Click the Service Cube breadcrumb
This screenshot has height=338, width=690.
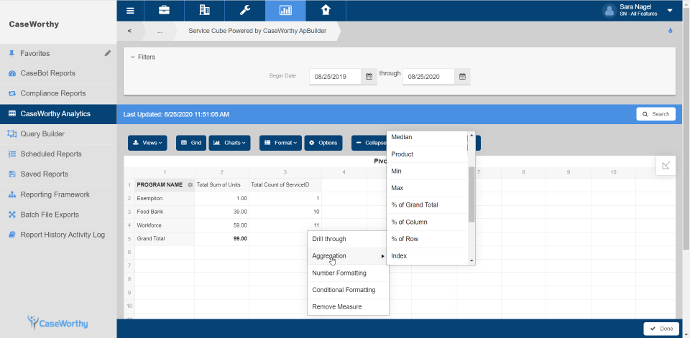pyautogui.click(x=257, y=31)
